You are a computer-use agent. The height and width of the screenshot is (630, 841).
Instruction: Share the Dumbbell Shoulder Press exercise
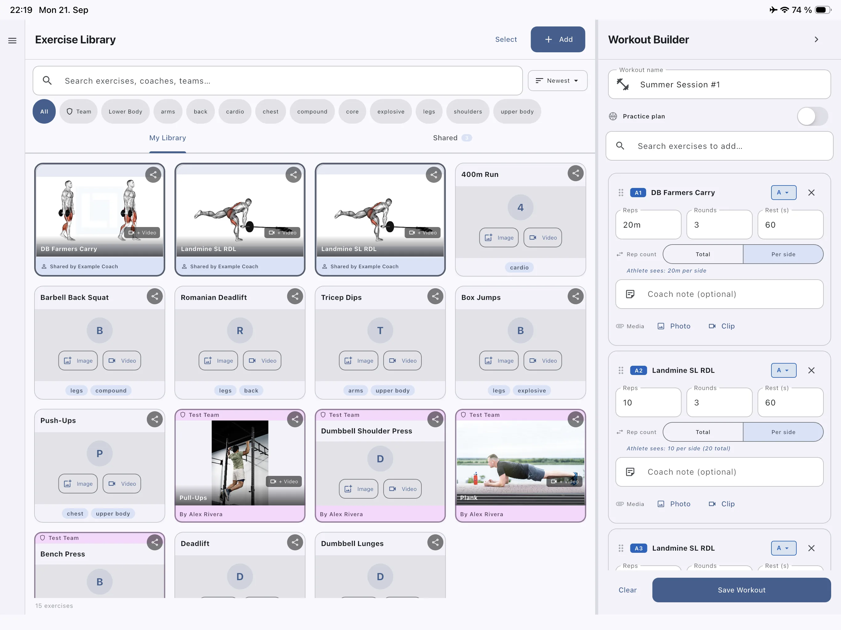[435, 420]
